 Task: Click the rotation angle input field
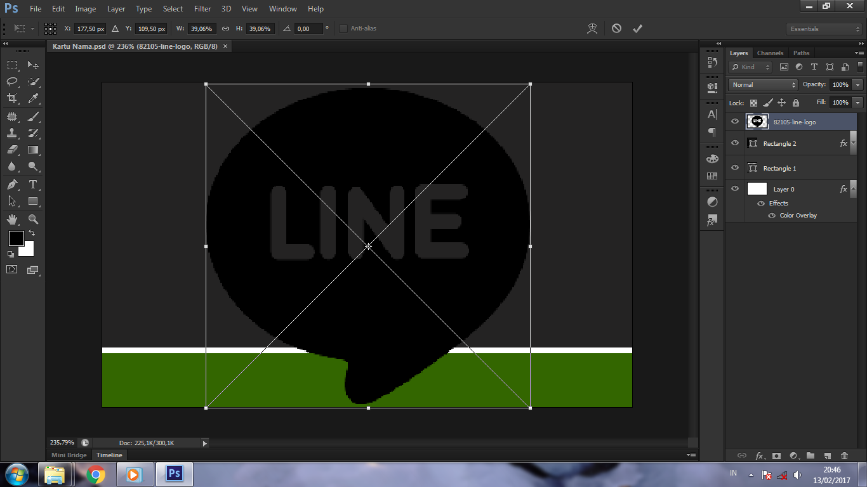click(308, 29)
